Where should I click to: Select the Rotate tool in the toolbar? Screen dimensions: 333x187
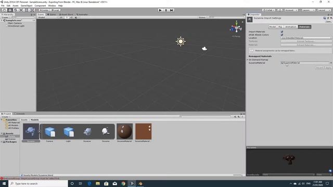point(16,10)
